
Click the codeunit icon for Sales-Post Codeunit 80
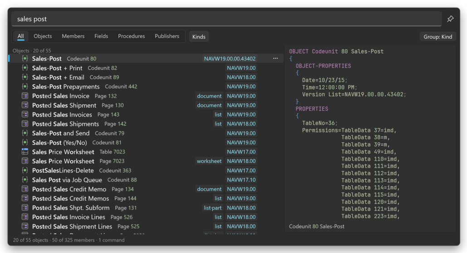point(25,58)
